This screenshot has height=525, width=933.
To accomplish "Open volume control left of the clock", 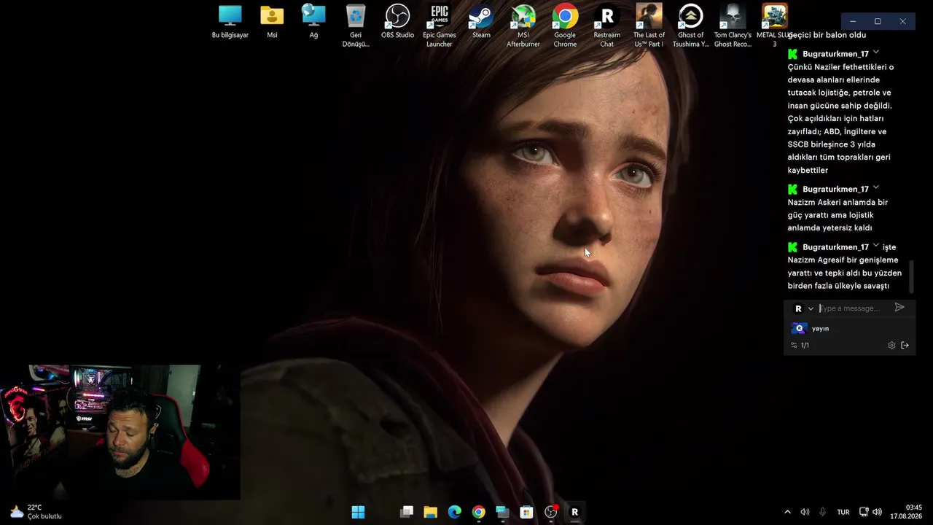I will pyautogui.click(x=878, y=512).
